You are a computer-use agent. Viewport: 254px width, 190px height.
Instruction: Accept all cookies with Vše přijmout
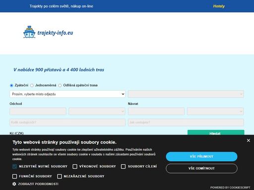[201, 156]
